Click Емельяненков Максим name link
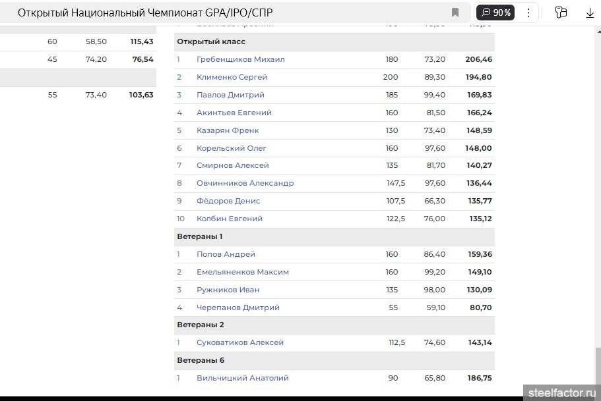Image resolution: width=601 pixels, height=401 pixels. point(242,272)
